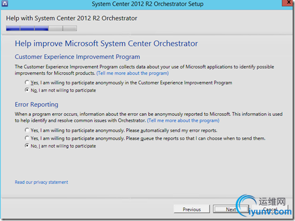Open CEIP 'Tell me more about the program' link
This screenshot has width=295, height=221.
click(x=133, y=73)
